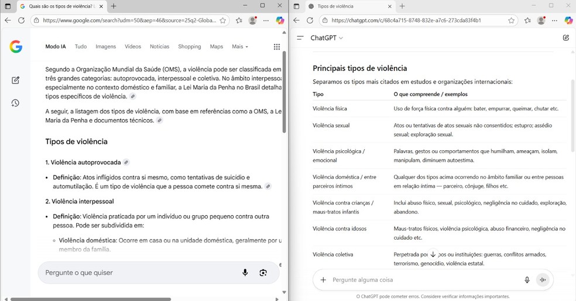Open AI mode history icon in Google sidebar
The height and width of the screenshot is (301, 576).
pyautogui.click(x=15, y=103)
